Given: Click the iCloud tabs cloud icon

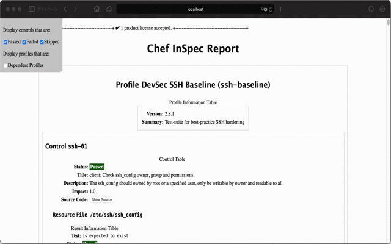Looking at the screenshot, I should click(x=109, y=9).
